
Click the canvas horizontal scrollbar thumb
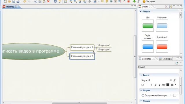click(79, 102)
